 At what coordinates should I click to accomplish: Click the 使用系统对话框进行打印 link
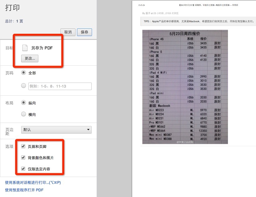33,182
